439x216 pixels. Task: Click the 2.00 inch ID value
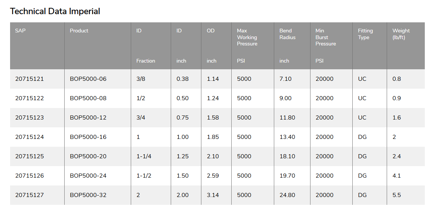click(x=183, y=195)
